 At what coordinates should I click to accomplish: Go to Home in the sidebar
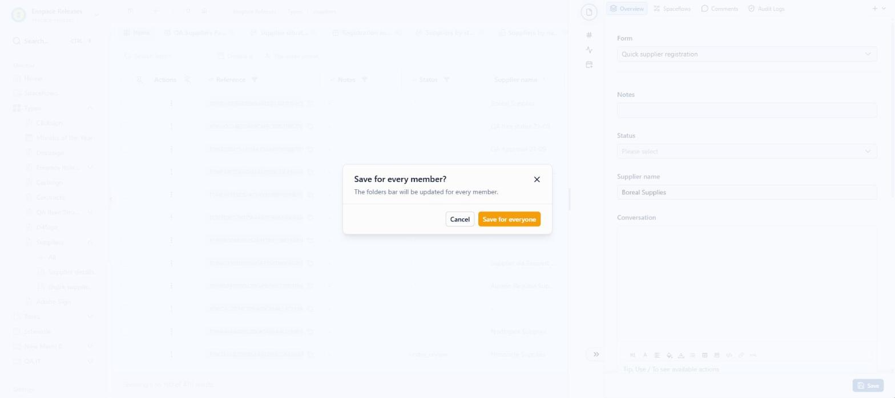(x=33, y=79)
